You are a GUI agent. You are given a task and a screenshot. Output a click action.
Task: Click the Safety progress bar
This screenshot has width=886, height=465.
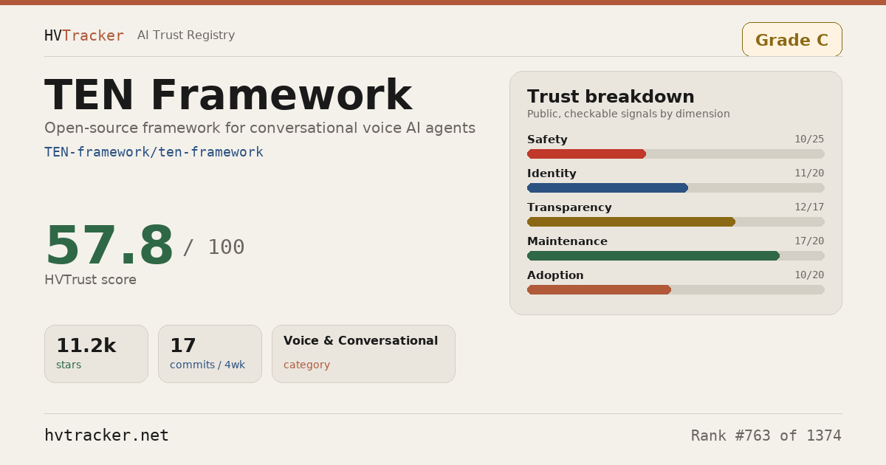(676, 154)
